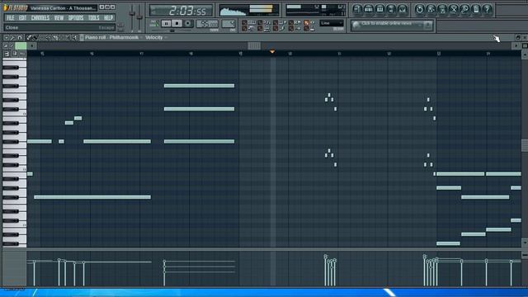
Task: Click the Pause button in transport
Action: coord(166,24)
